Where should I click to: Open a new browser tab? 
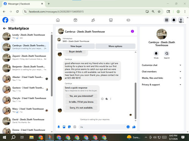click(49, 4)
